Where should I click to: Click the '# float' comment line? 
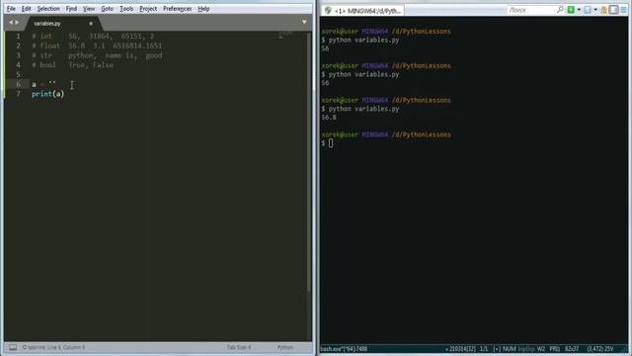tap(97, 45)
